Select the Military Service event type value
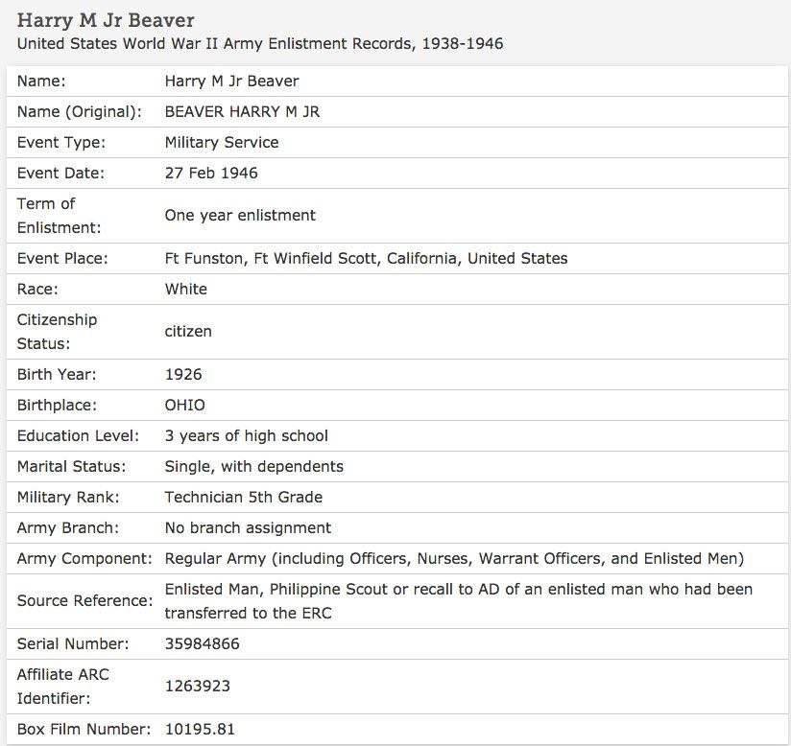Viewport: 791px width, 746px height. click(x=222, y=143)
